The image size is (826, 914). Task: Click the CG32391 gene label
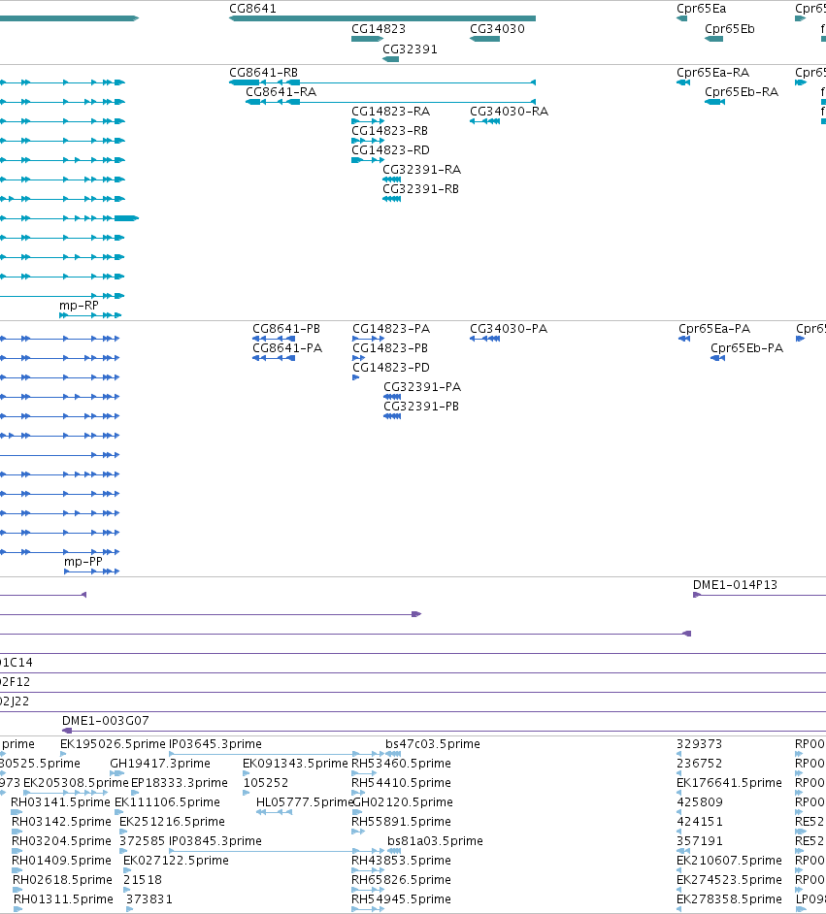pyautogui.click(x=410, y=49)
